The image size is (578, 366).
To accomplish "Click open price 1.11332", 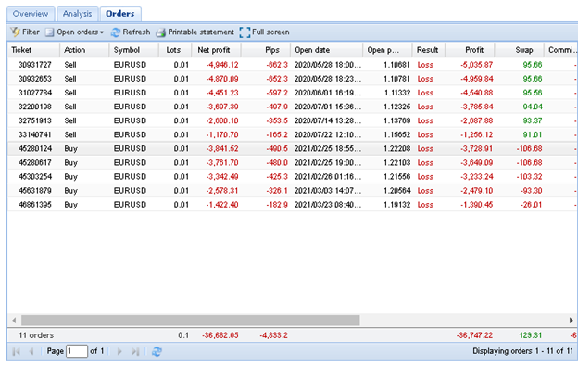I will click(397, 93).
